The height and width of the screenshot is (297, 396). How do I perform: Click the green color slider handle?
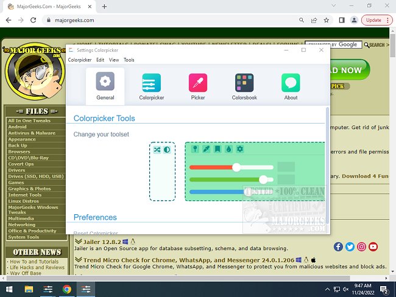[263, 180]
